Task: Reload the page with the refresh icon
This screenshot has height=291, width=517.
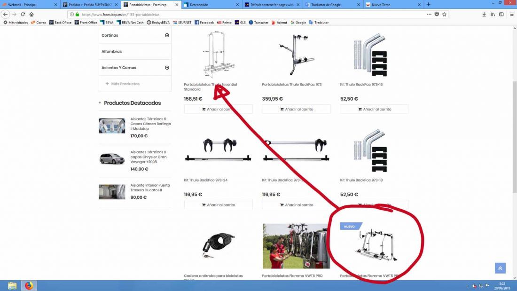Action: tap(23, 14)
